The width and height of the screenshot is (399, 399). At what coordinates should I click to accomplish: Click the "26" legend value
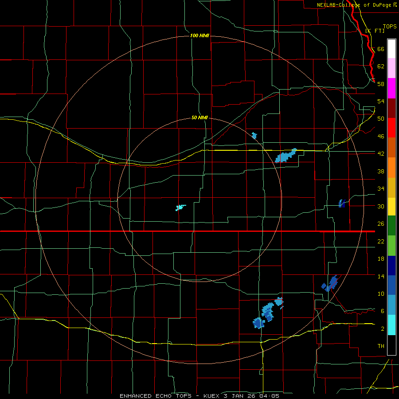[x=381, y=224]
